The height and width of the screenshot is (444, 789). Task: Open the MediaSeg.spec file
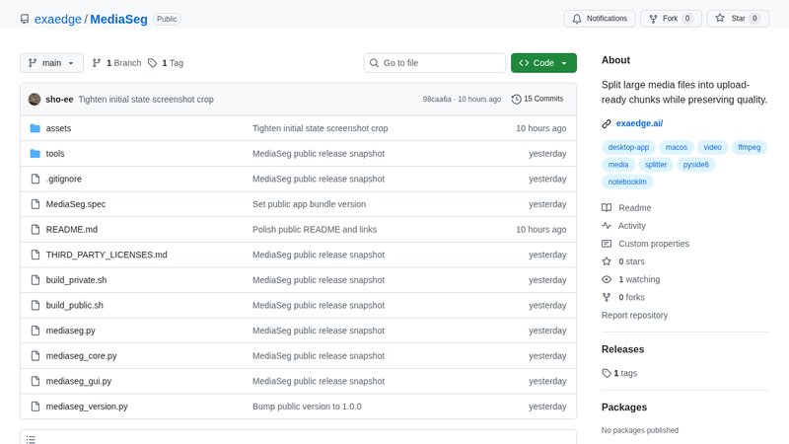pos(76,204)
